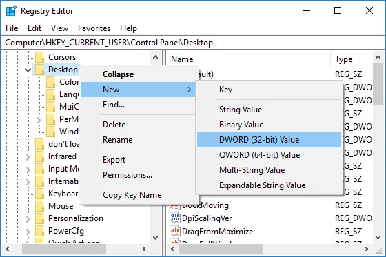Minimize the Registry Editor window

click(x=307, y=10)
